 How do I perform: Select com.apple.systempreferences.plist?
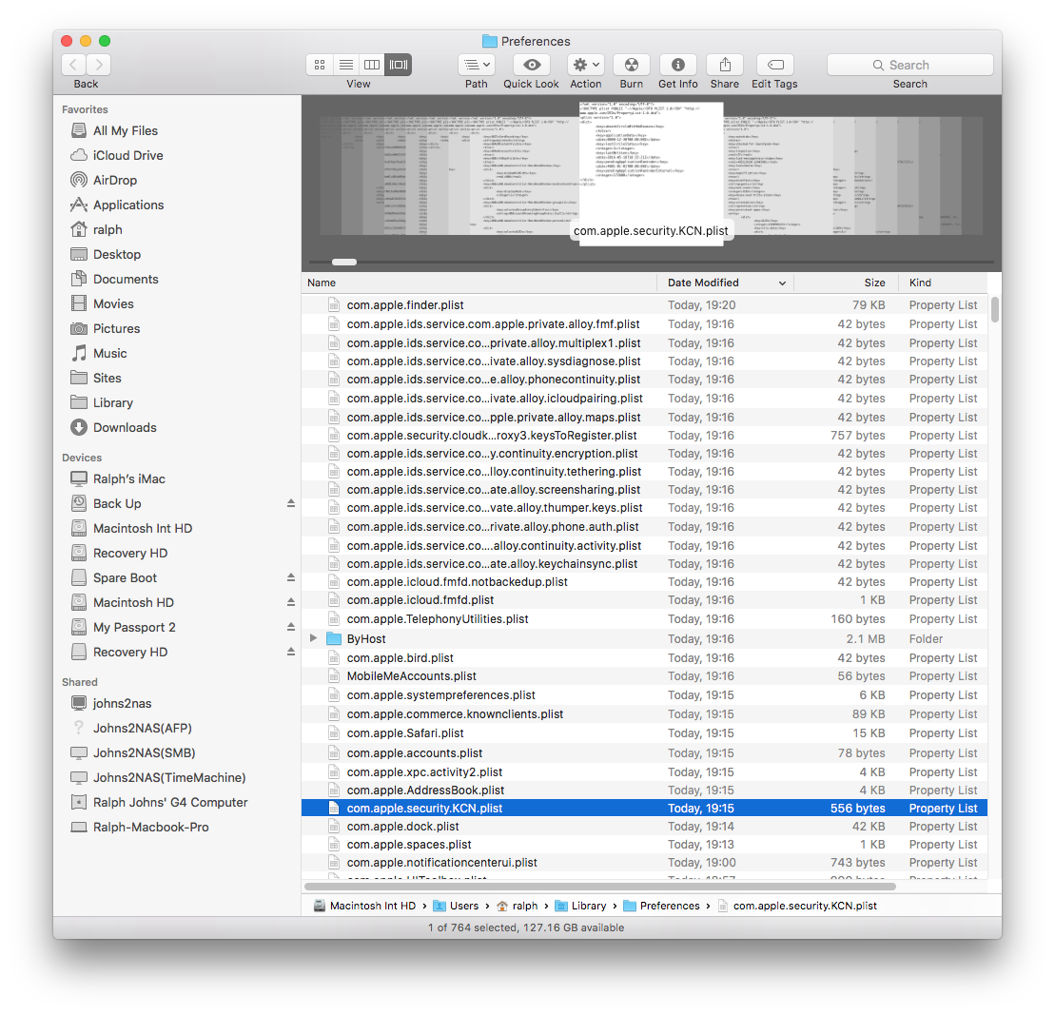point(645,695)
